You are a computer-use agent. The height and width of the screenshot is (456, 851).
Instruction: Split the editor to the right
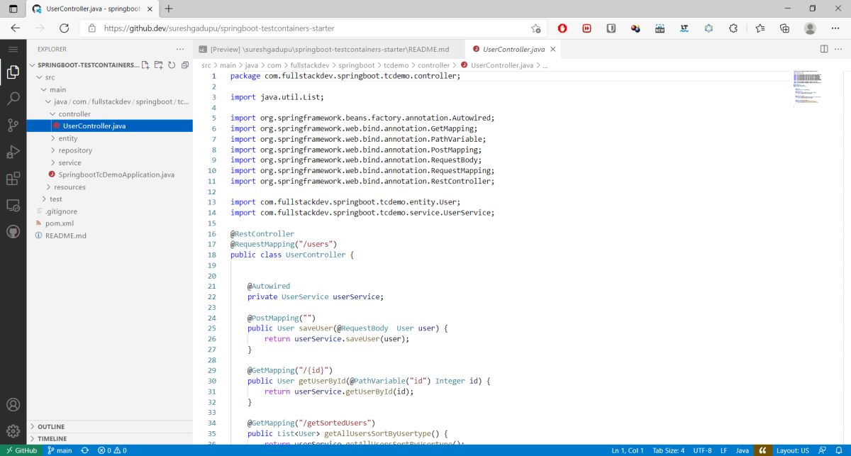824,49
